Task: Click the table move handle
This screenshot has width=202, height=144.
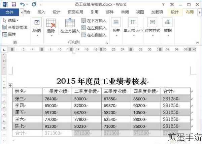Action: (x=10, y=85)
